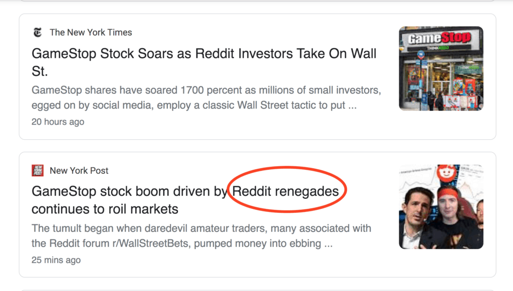Click the Reddit mascot in the Post thumbnail
The height and width of the screenshot is (291, 513).
[x=444, y=173]
